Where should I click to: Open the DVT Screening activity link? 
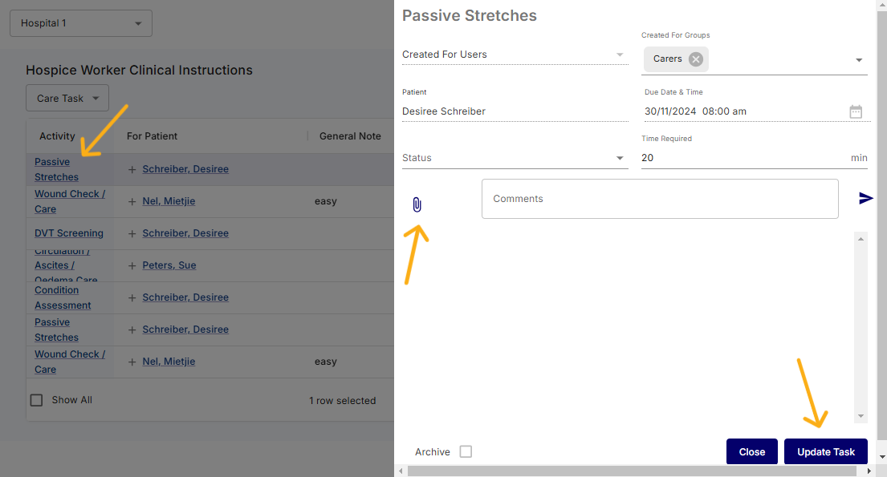click(69, 233)
